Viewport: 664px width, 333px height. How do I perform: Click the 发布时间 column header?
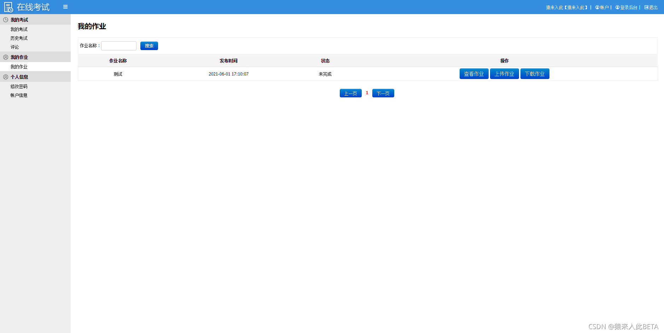tap(228, 61)
